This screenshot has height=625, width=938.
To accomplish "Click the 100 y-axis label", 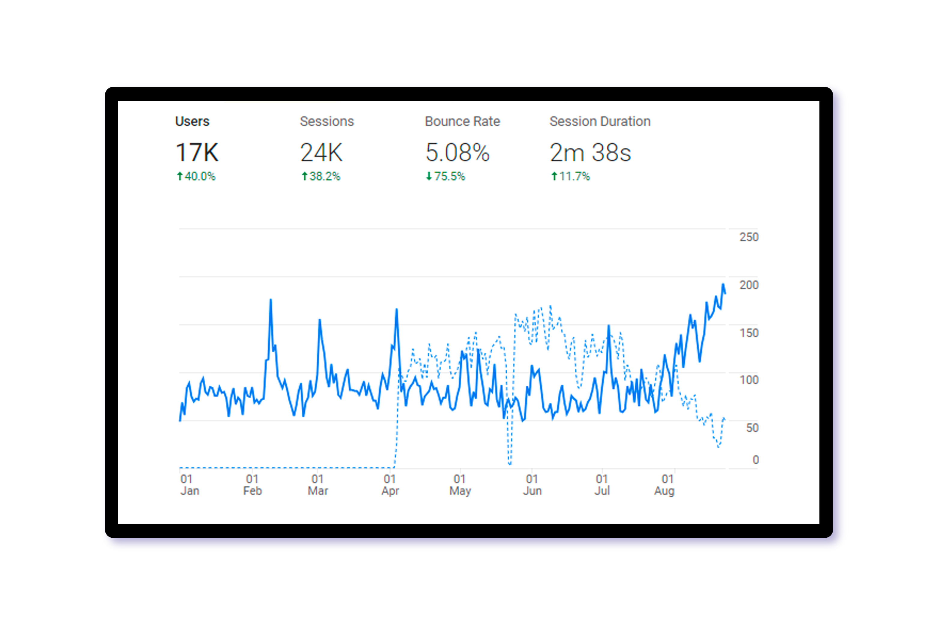I will tap(749, 380).
